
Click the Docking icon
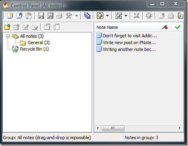[x=100, y=16]
